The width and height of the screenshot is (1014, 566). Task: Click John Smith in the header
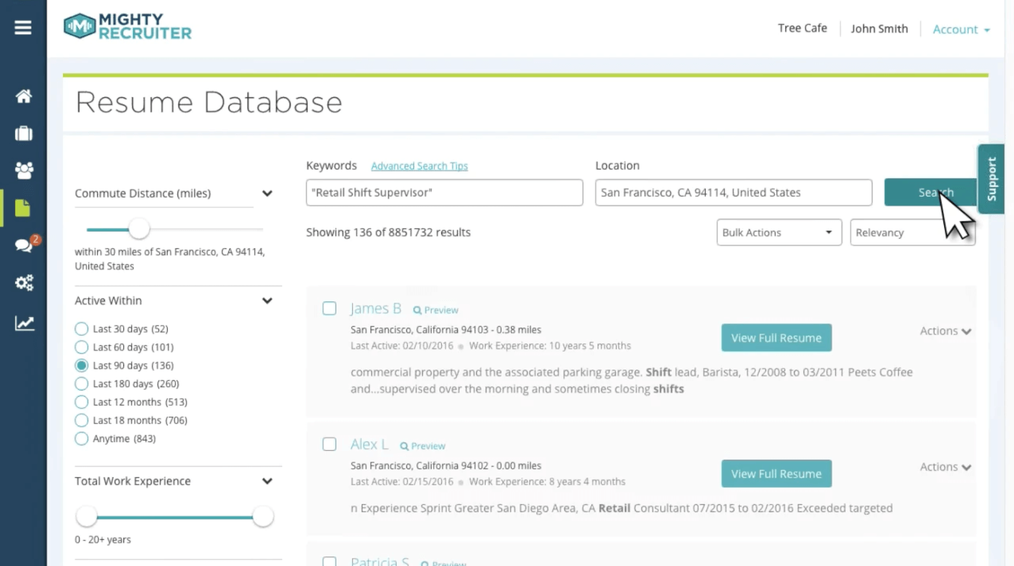pos(879,29)
